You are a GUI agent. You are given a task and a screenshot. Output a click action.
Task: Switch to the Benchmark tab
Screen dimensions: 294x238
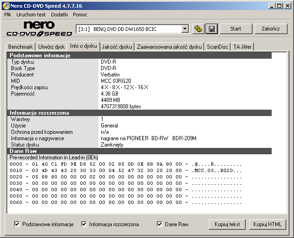click(x=21, y=46)
